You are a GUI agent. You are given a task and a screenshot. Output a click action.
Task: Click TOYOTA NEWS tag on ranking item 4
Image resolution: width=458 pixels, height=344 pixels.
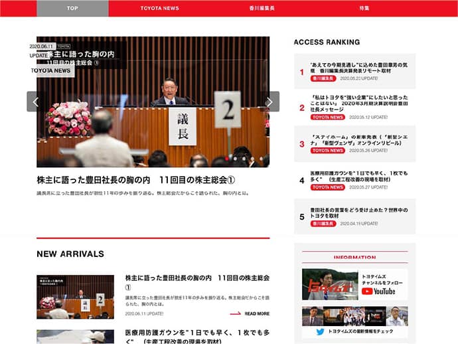328,187
